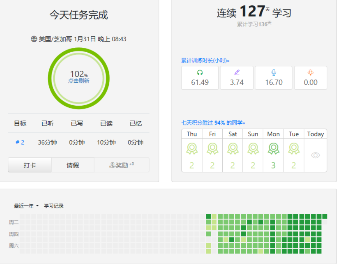The image size is (337, 265).
Task: Click the orange lightbulb memory icon
Action: point(311,73)
